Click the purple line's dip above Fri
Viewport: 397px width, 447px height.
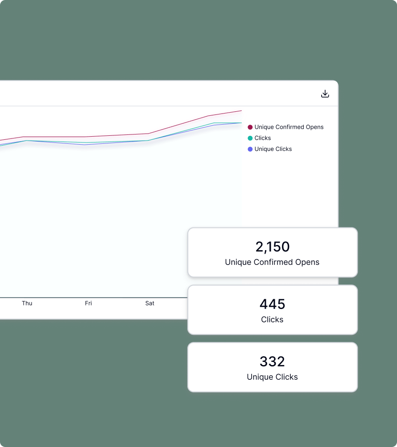pyautogui.click(x=85, y=145)
